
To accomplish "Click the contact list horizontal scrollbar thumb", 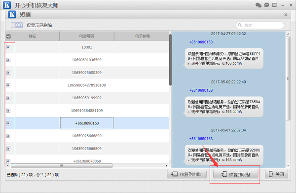I will pyautogui.click(x=62, y=166).
